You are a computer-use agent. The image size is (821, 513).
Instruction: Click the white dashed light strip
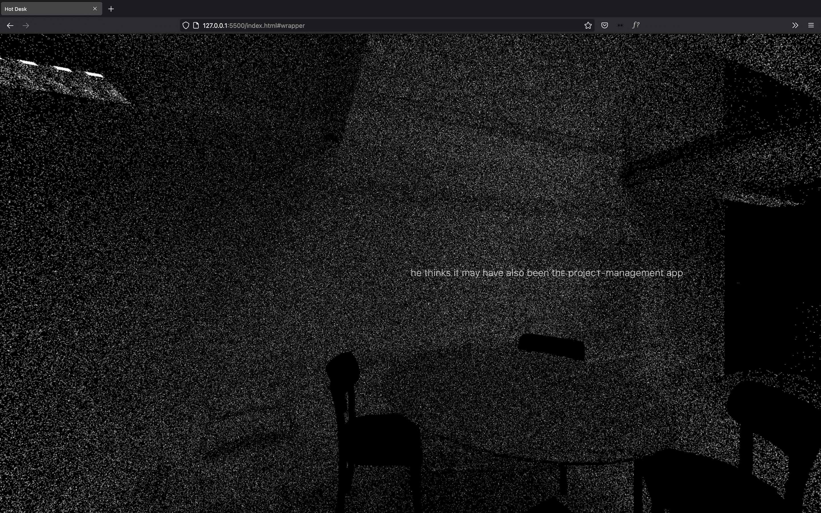click(x=63, y=69)
